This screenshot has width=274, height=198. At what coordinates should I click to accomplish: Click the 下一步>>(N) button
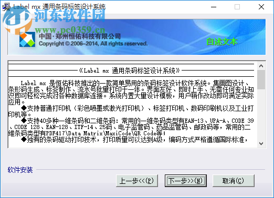(186, 181)
